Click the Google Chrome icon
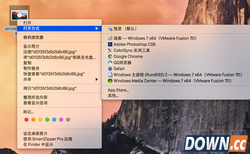Image resolution: width=250 pixels, height=154 pixels. coord(110,57)
